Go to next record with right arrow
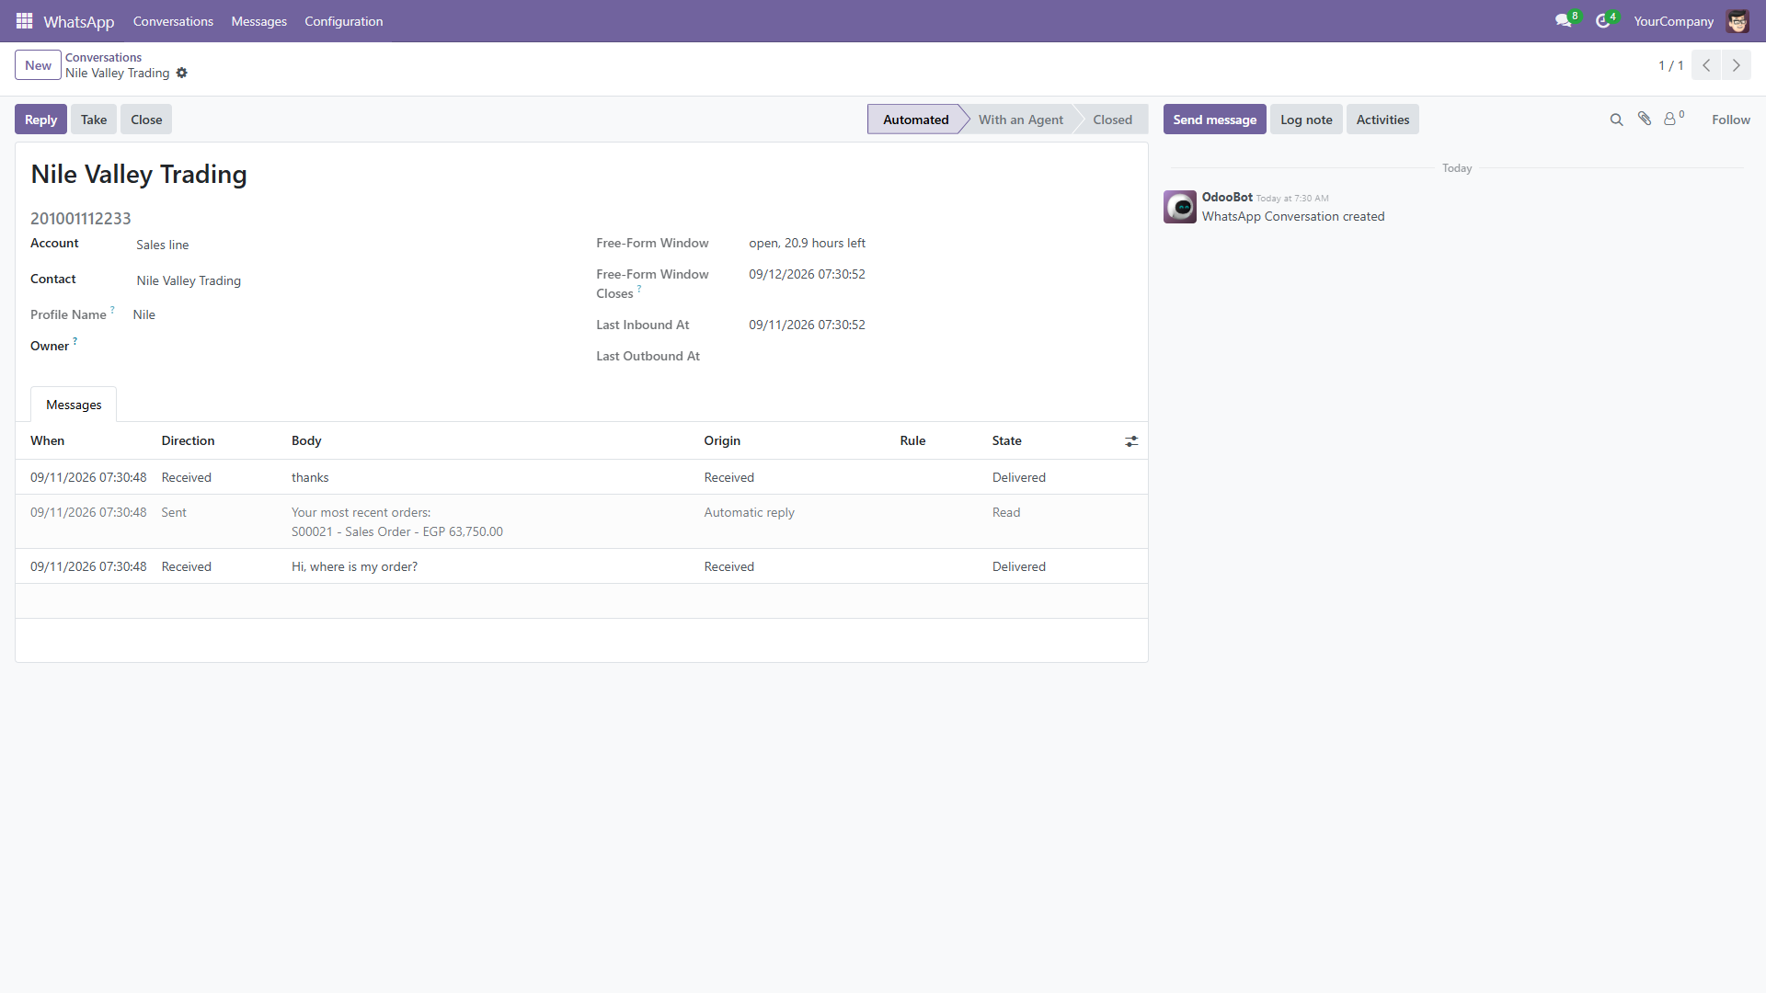1766x993 pixels. tap(1737, 65)
